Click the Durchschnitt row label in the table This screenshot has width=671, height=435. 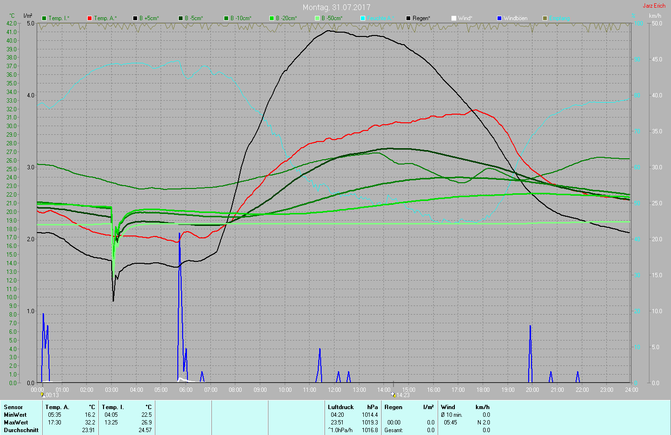pyautogui.click(x=21, y=430)
